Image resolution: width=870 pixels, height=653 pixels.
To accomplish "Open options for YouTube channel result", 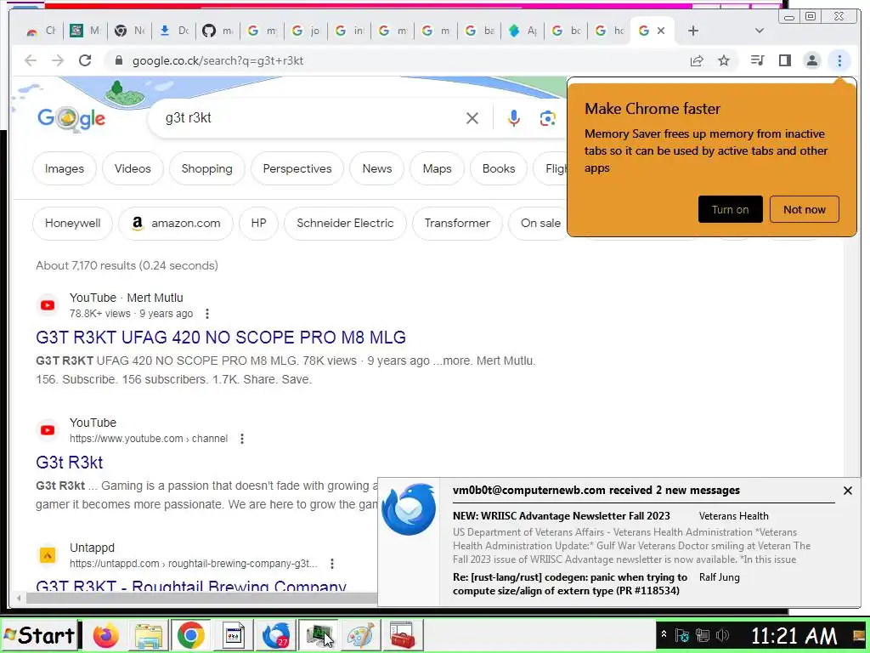I will click(x=242, y=439).
